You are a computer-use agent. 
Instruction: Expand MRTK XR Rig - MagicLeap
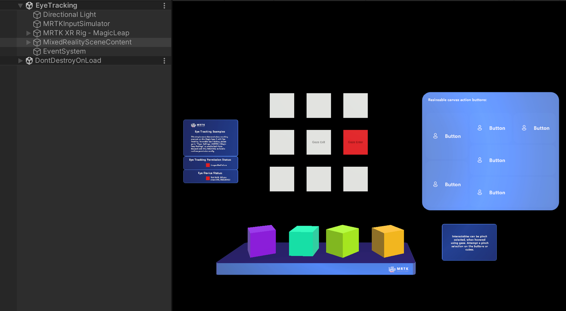(28, 33)
